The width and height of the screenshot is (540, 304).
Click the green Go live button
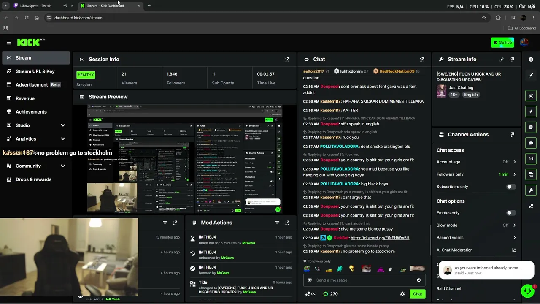502,43
